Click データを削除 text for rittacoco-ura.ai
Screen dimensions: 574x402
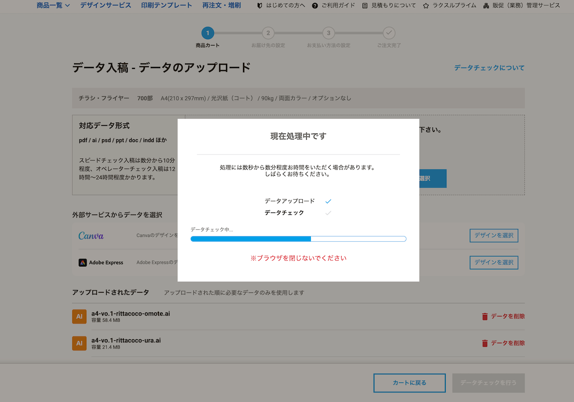[x=508, y=343]
